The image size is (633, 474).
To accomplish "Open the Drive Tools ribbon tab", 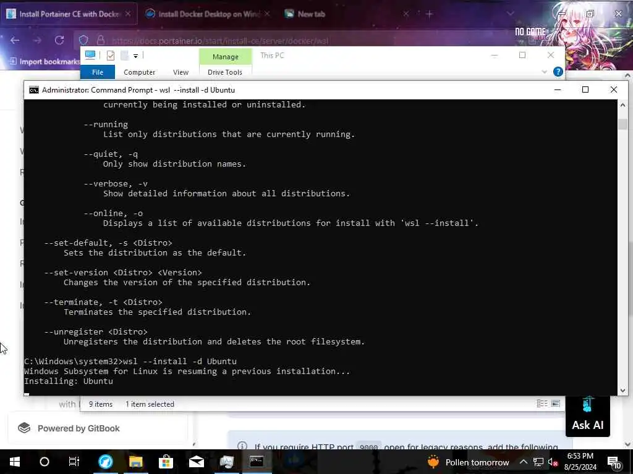I will [x=225, y=72].
